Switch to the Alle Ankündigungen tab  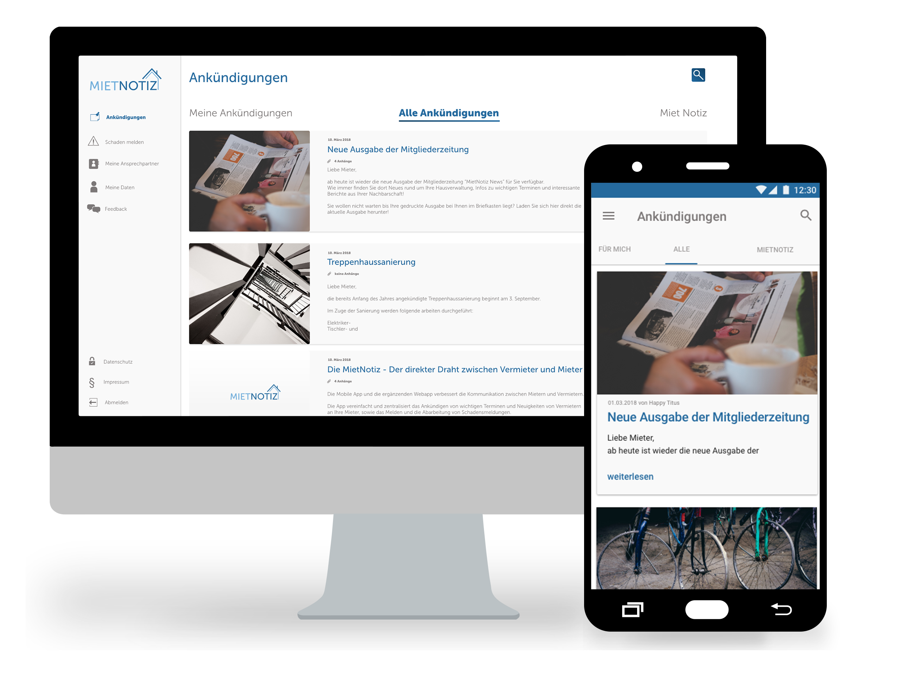448,112
